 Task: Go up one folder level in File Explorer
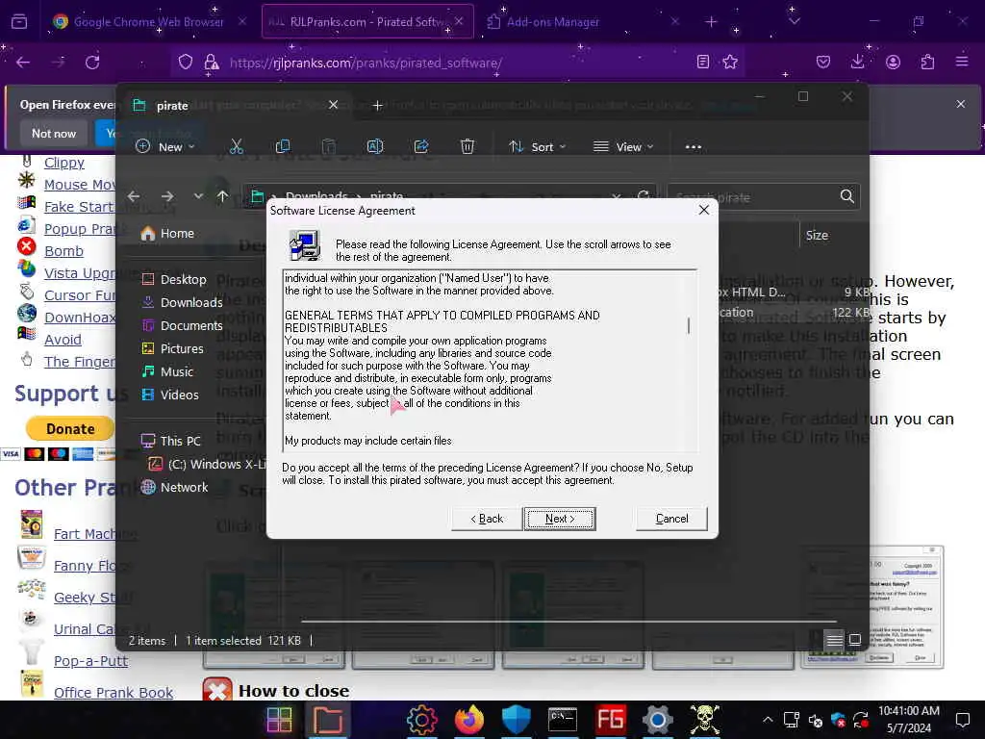(222, 196)
